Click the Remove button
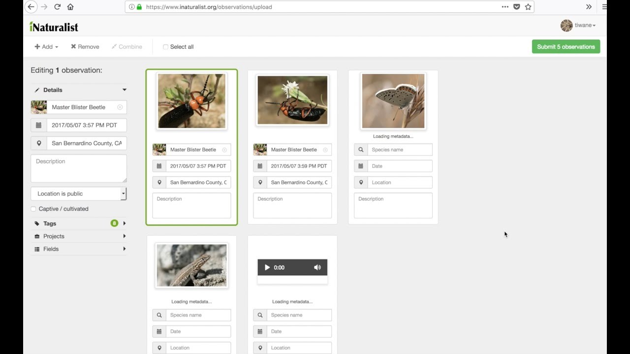Viewport: 630px width, 354px height. coord(85,47)
